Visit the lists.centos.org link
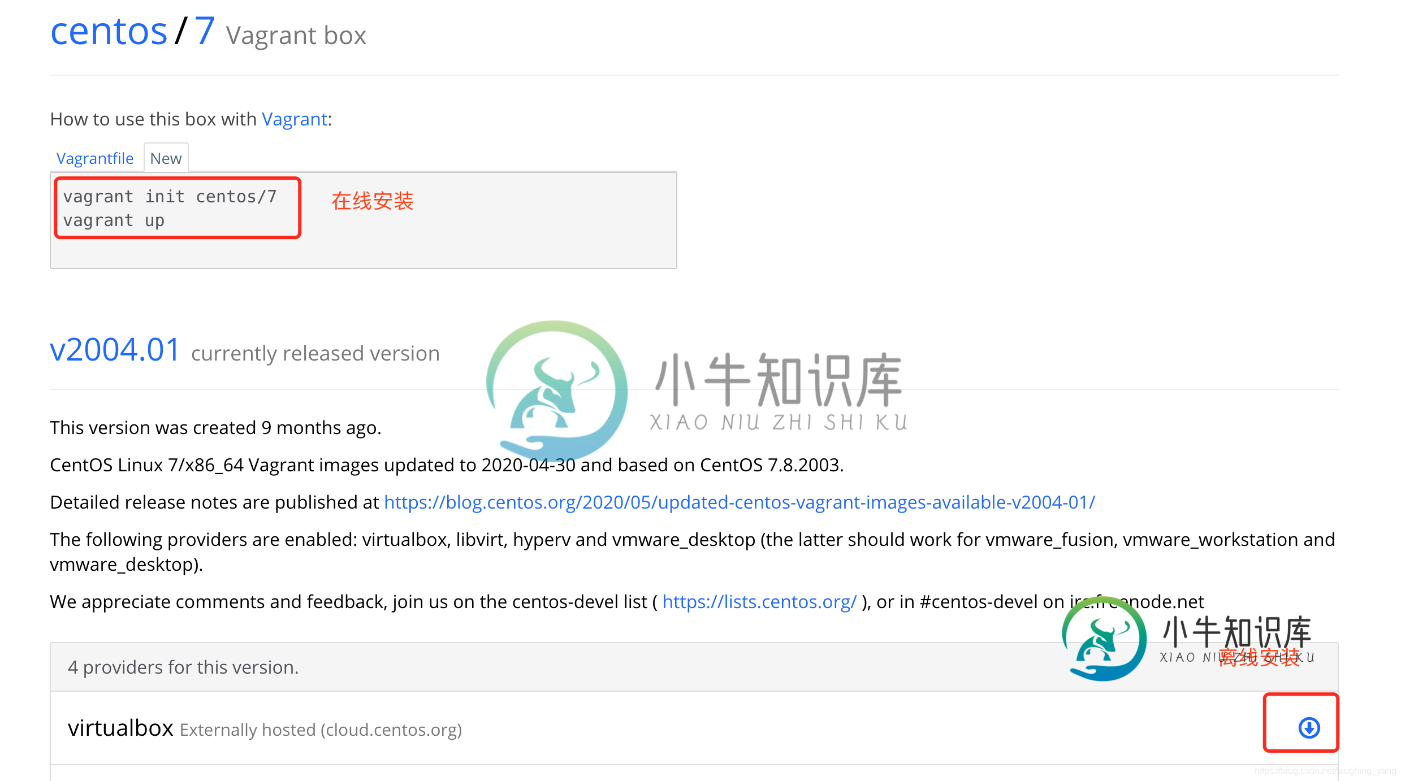The image size is (1401, 781). point(759,602)
